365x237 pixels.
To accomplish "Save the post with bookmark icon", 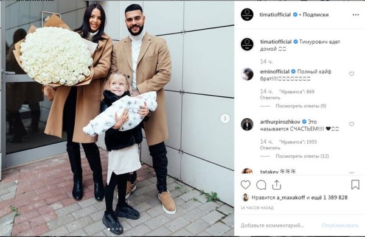I will click(355, 185).
